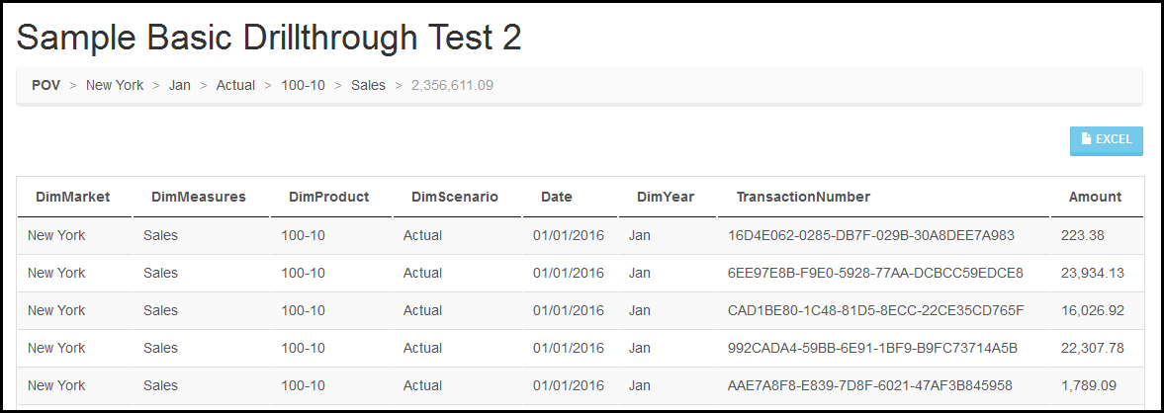Viewport: 1164px width, 413px height.
Task: Sort by the DimMarket column header
Action: point(73,197)
